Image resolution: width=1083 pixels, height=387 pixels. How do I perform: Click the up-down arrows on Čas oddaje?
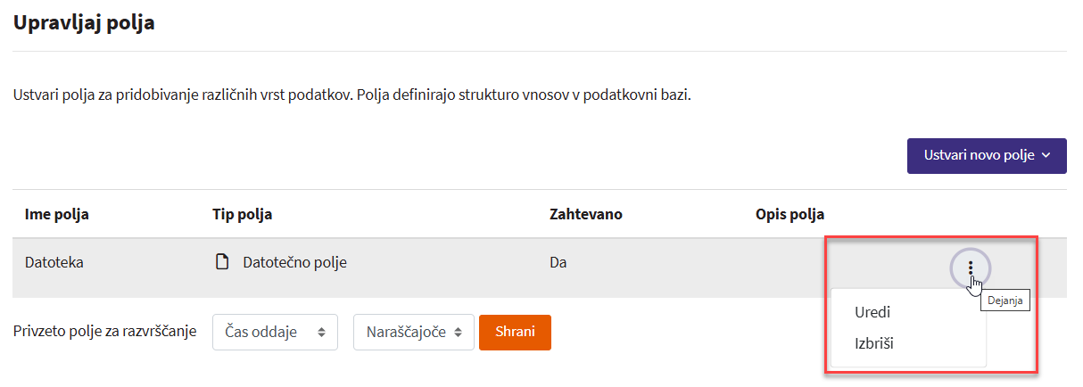[x=321, y=333]
